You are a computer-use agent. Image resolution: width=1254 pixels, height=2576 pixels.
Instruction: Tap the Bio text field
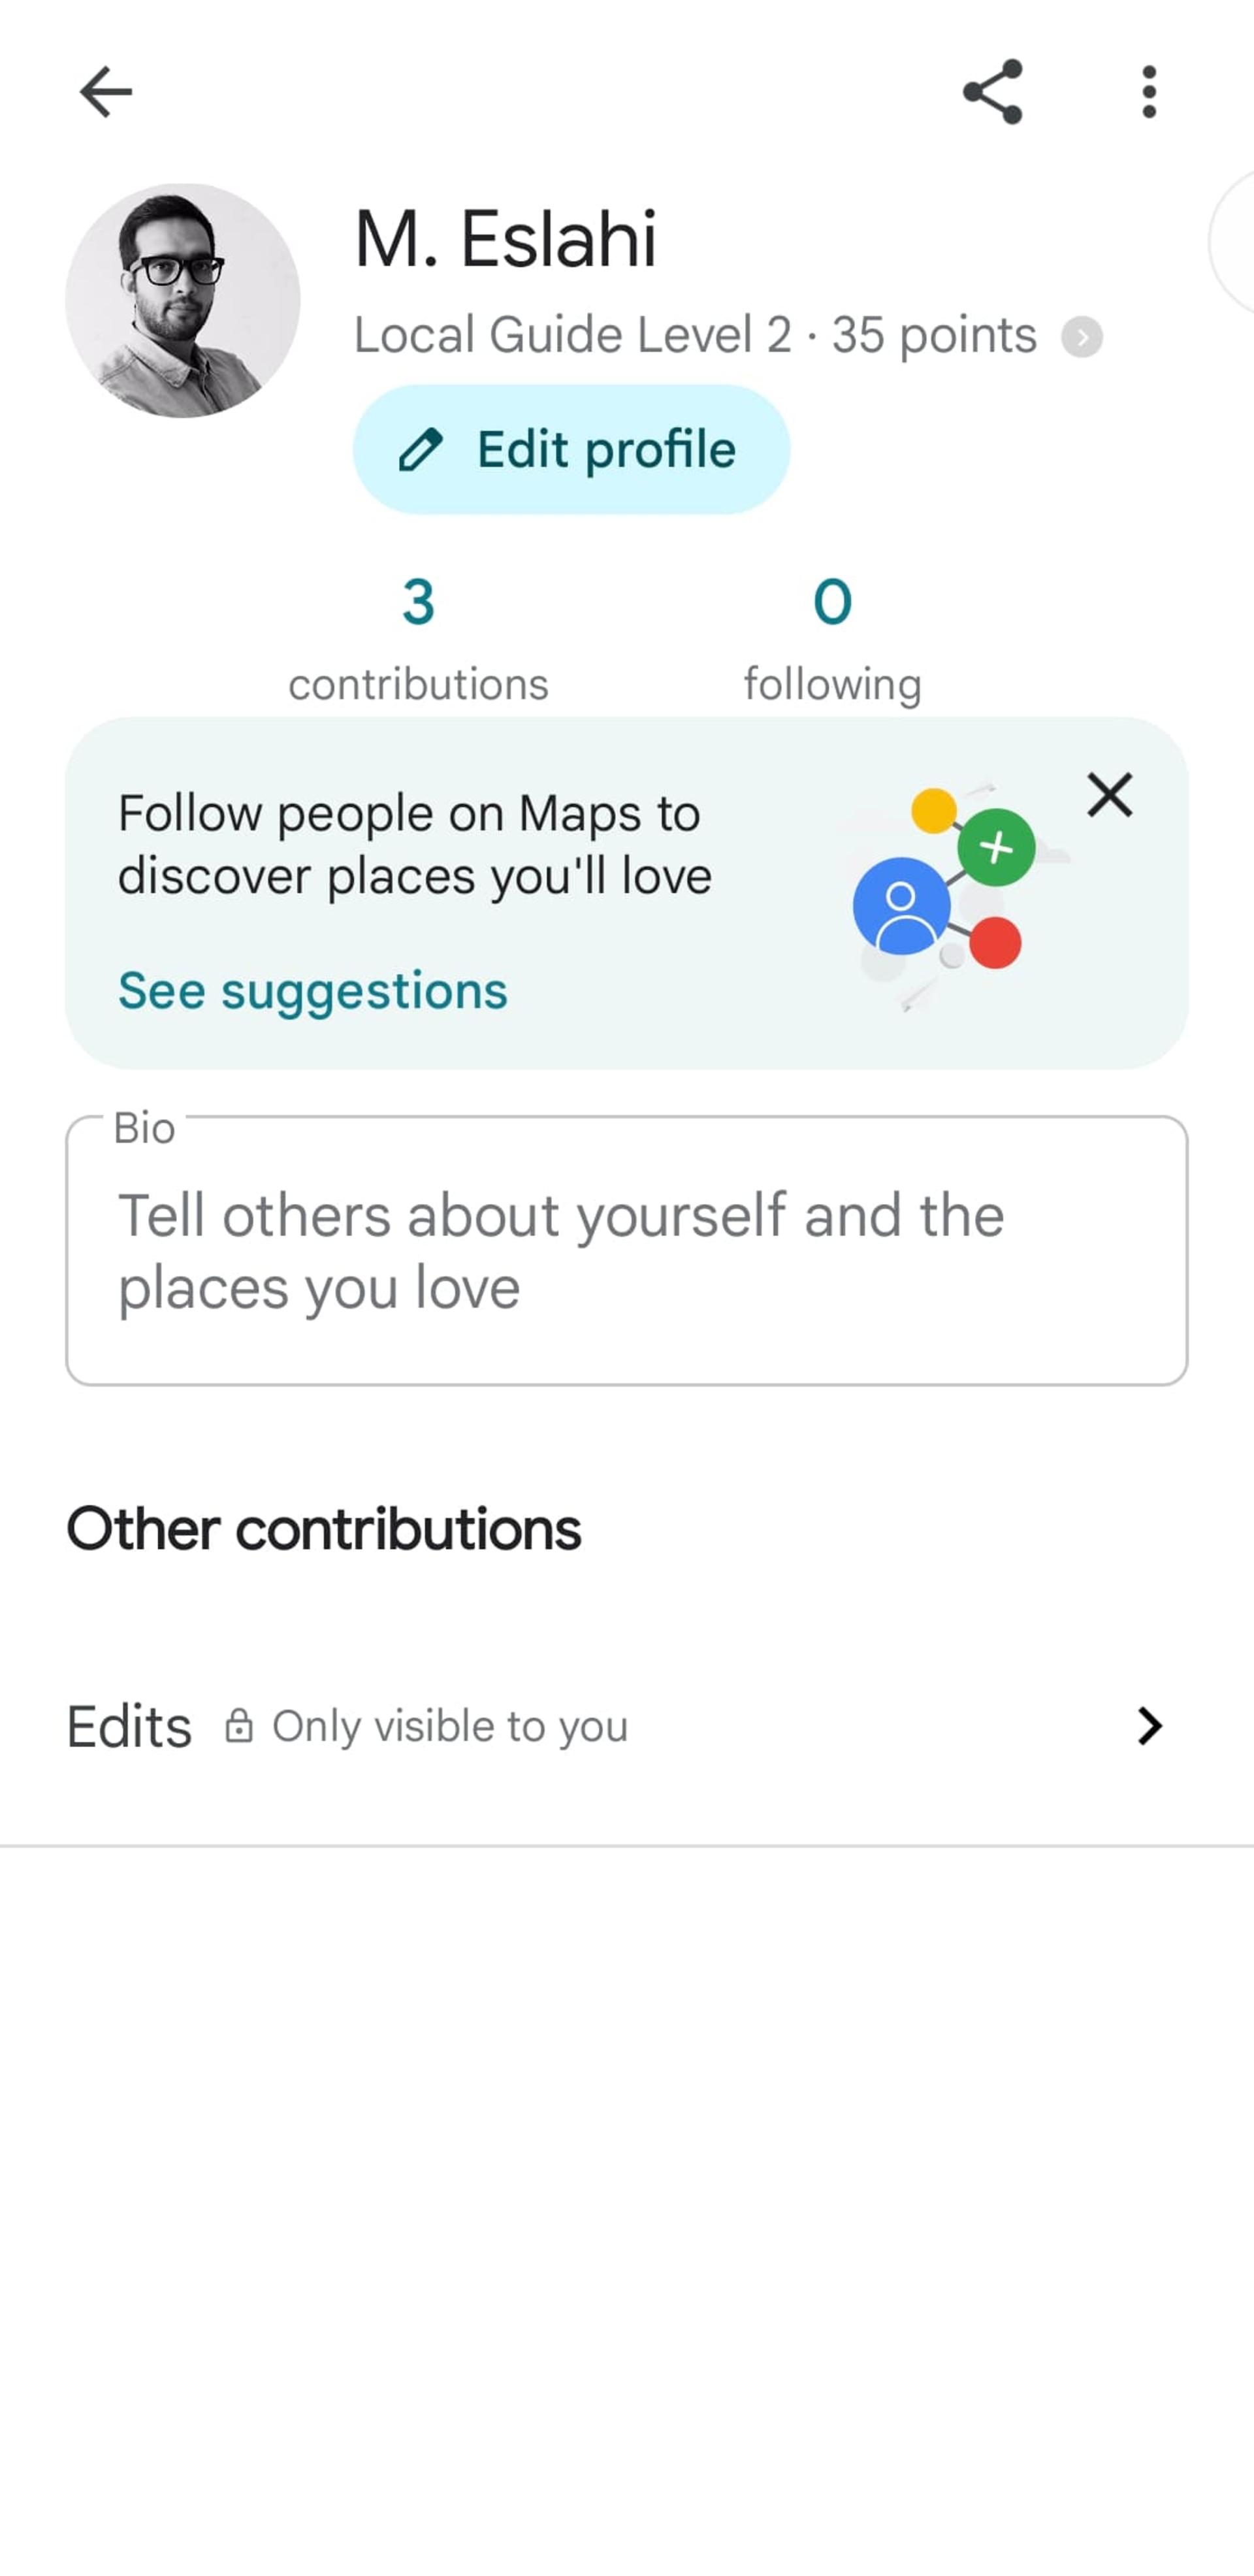tap(627, 1250)
